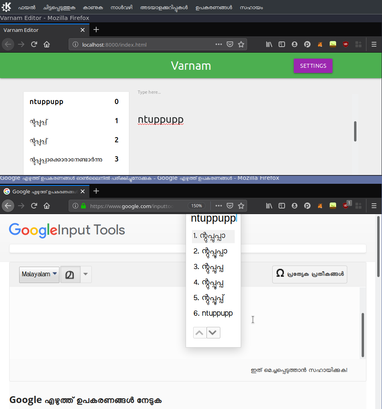382x409 pixels.
Task: Go back in the Google Input Tools window
Action: pos(8,206)
